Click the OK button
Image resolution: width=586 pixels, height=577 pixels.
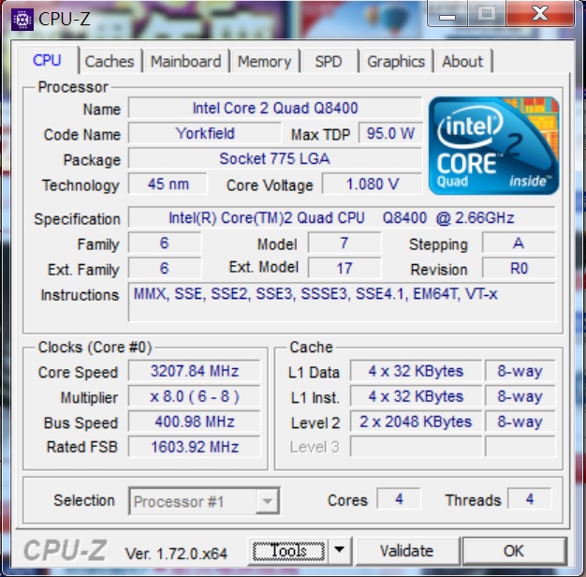514,551
